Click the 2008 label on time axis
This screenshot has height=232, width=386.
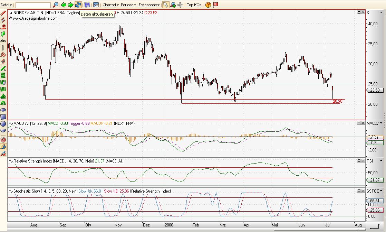click(x=169, y=225)
